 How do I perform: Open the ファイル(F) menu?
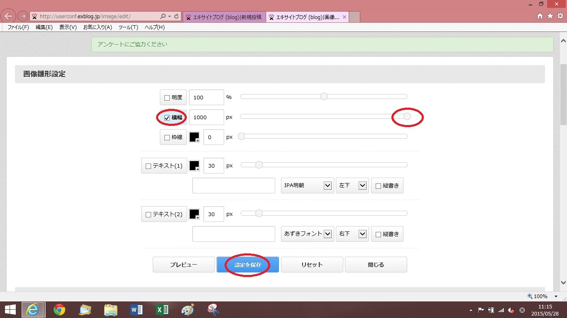click(18, 27)
